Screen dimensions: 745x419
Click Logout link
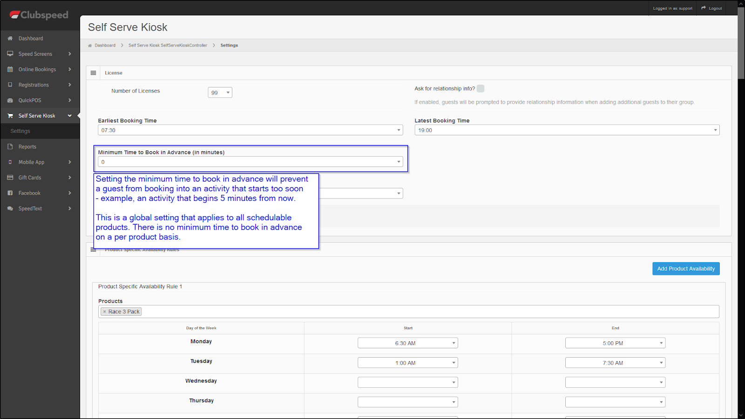[711, 8]
